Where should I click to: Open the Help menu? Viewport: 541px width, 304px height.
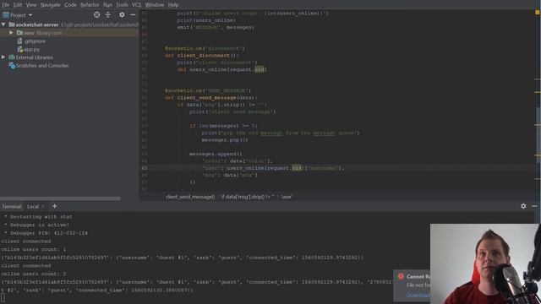tap(173, 5)
